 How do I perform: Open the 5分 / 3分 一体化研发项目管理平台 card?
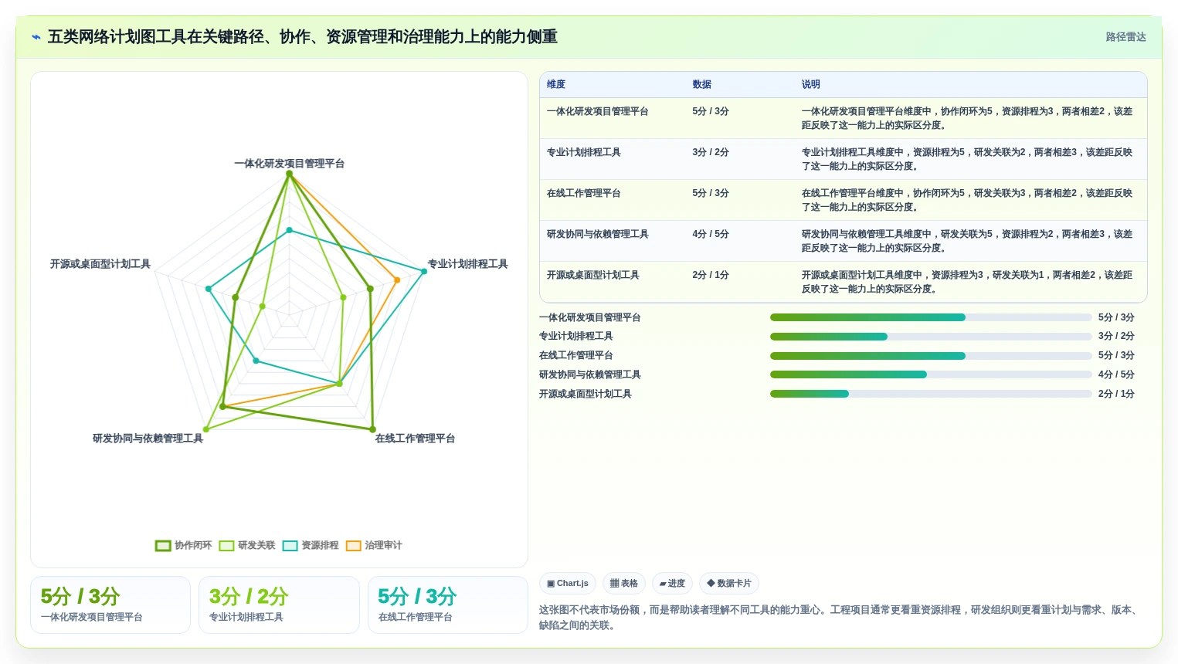pos(110,605)
